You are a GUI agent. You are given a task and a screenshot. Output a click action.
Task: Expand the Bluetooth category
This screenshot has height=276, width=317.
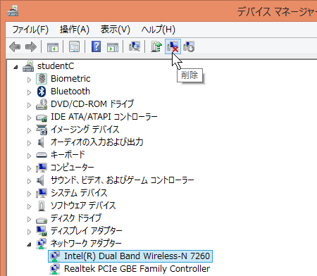coord(29,92)
